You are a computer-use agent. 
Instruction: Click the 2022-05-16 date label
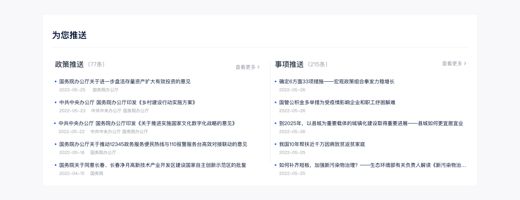[x=72, y=152]
